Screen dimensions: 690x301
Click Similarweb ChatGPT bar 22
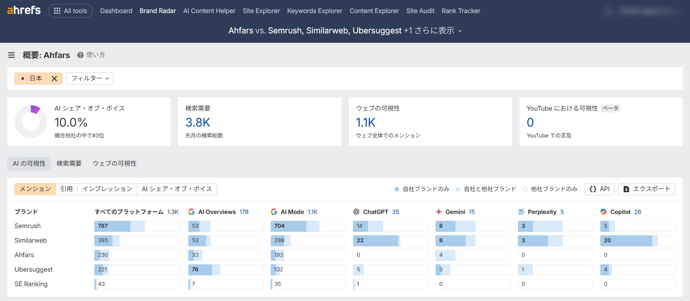click(391, 240)
